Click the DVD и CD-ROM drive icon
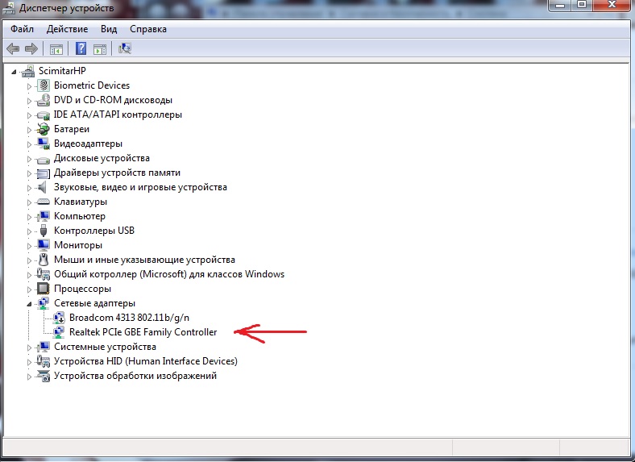The width and height of the screenshot is (635, 462). coord(43,100)
